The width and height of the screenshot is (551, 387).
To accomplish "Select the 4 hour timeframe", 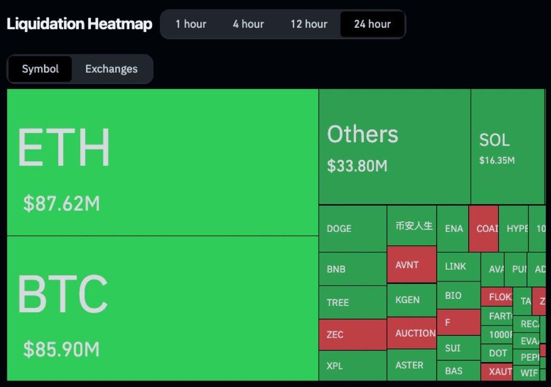I will 248,24.
